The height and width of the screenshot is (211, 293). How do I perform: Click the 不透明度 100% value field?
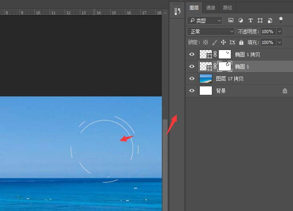click(x=268, y=31)
